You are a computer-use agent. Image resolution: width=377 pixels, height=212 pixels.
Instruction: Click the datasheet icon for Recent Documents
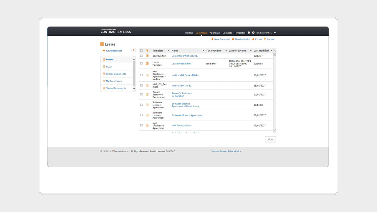click(104, 74)
